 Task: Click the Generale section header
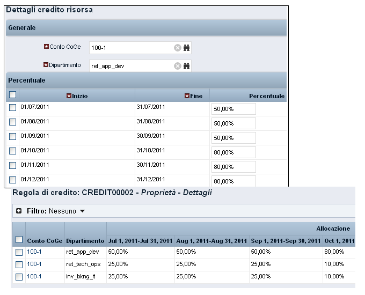(x=146, y=28)
